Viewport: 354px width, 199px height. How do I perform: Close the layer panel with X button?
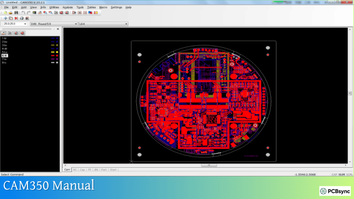tap(58, 29)
